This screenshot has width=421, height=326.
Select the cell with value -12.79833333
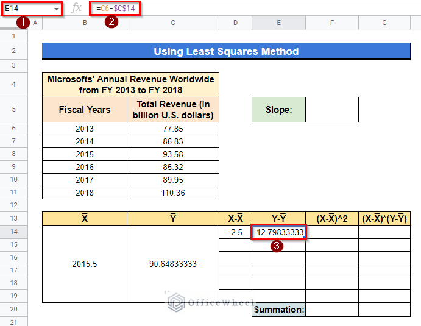point(278,232)
